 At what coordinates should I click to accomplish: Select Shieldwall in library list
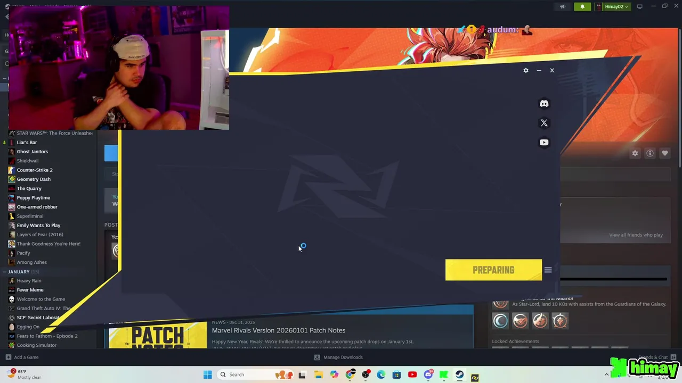click(x=27, y=161)
